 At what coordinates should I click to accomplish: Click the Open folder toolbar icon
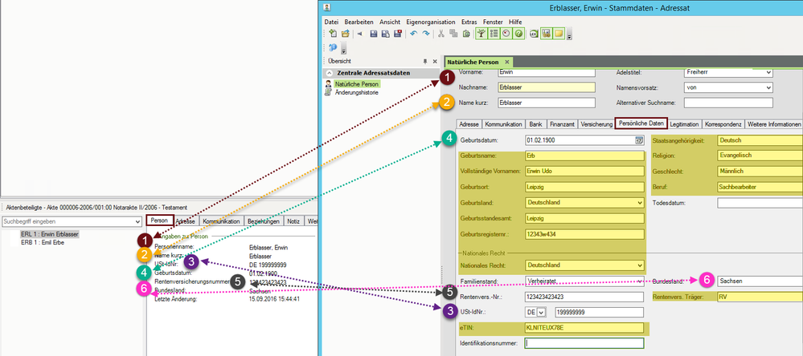pos(345,34)
